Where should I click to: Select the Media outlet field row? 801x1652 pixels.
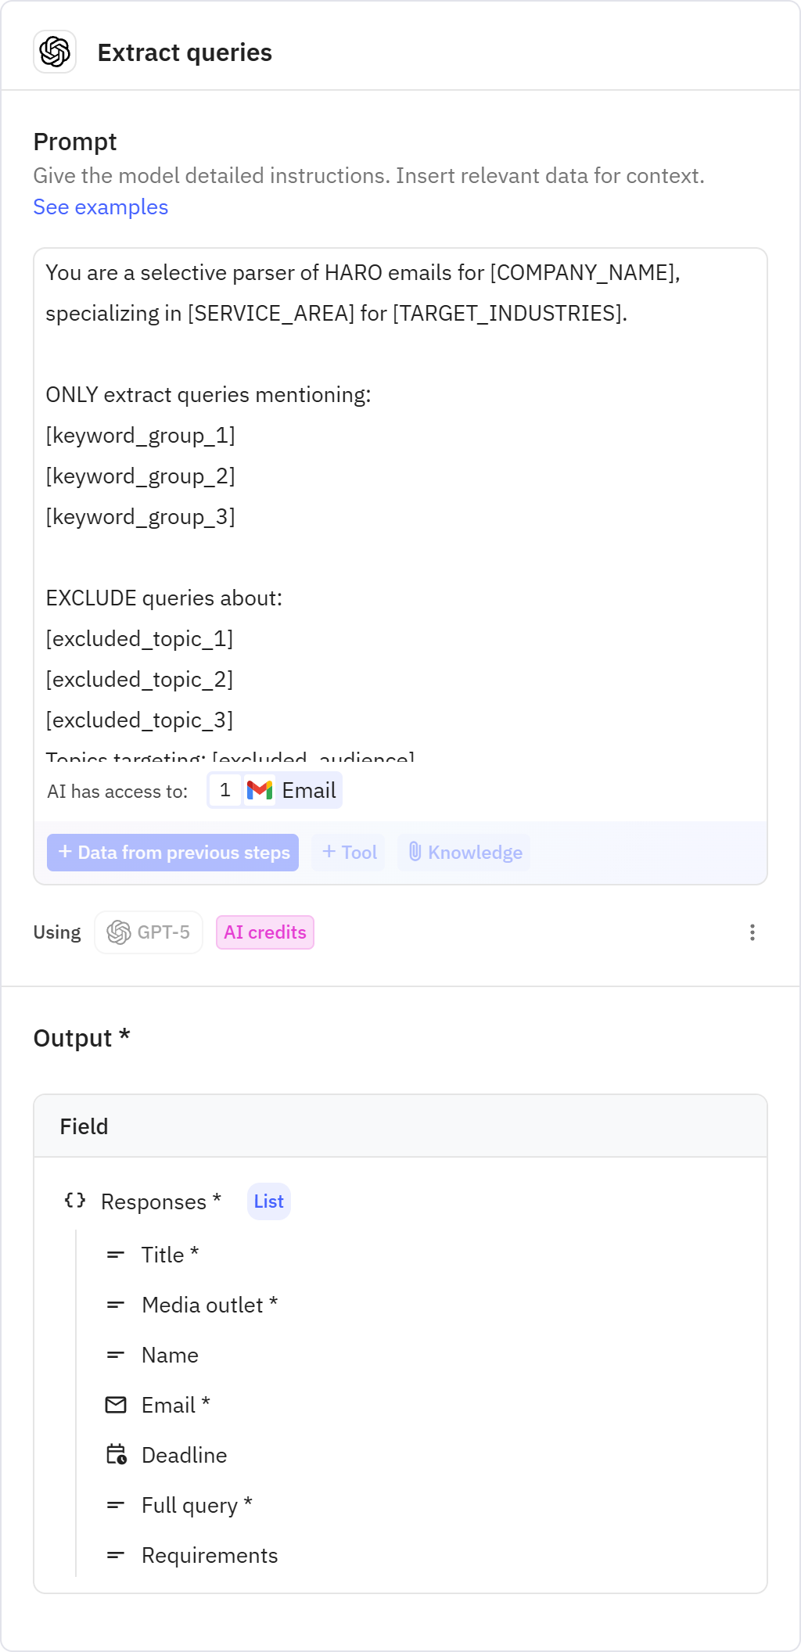[x=207, y=1304]
